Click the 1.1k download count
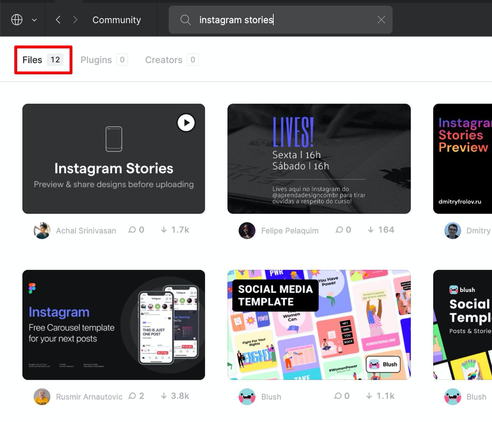The height and width of the screenshot is (422, 492). tap(386, 396)
